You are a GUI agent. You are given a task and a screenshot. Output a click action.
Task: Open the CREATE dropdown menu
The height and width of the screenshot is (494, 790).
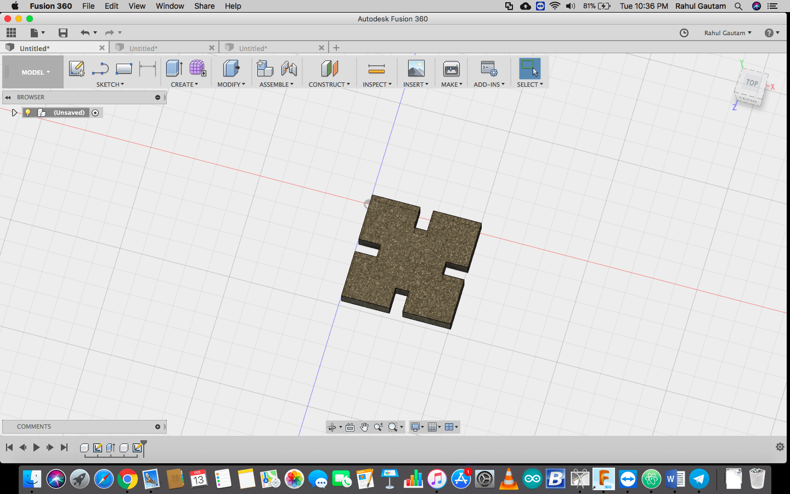pos(184,85)
